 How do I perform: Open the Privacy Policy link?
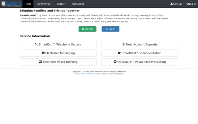click(x=80, y=74)
